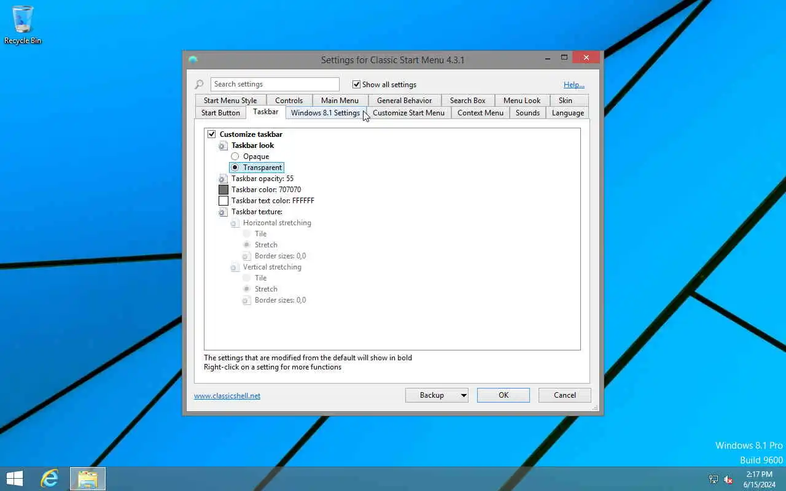The height and width of the screenshot is (491, 786).
Task: Select Stretch under Horizontal stretching
Action: point(246,245)
